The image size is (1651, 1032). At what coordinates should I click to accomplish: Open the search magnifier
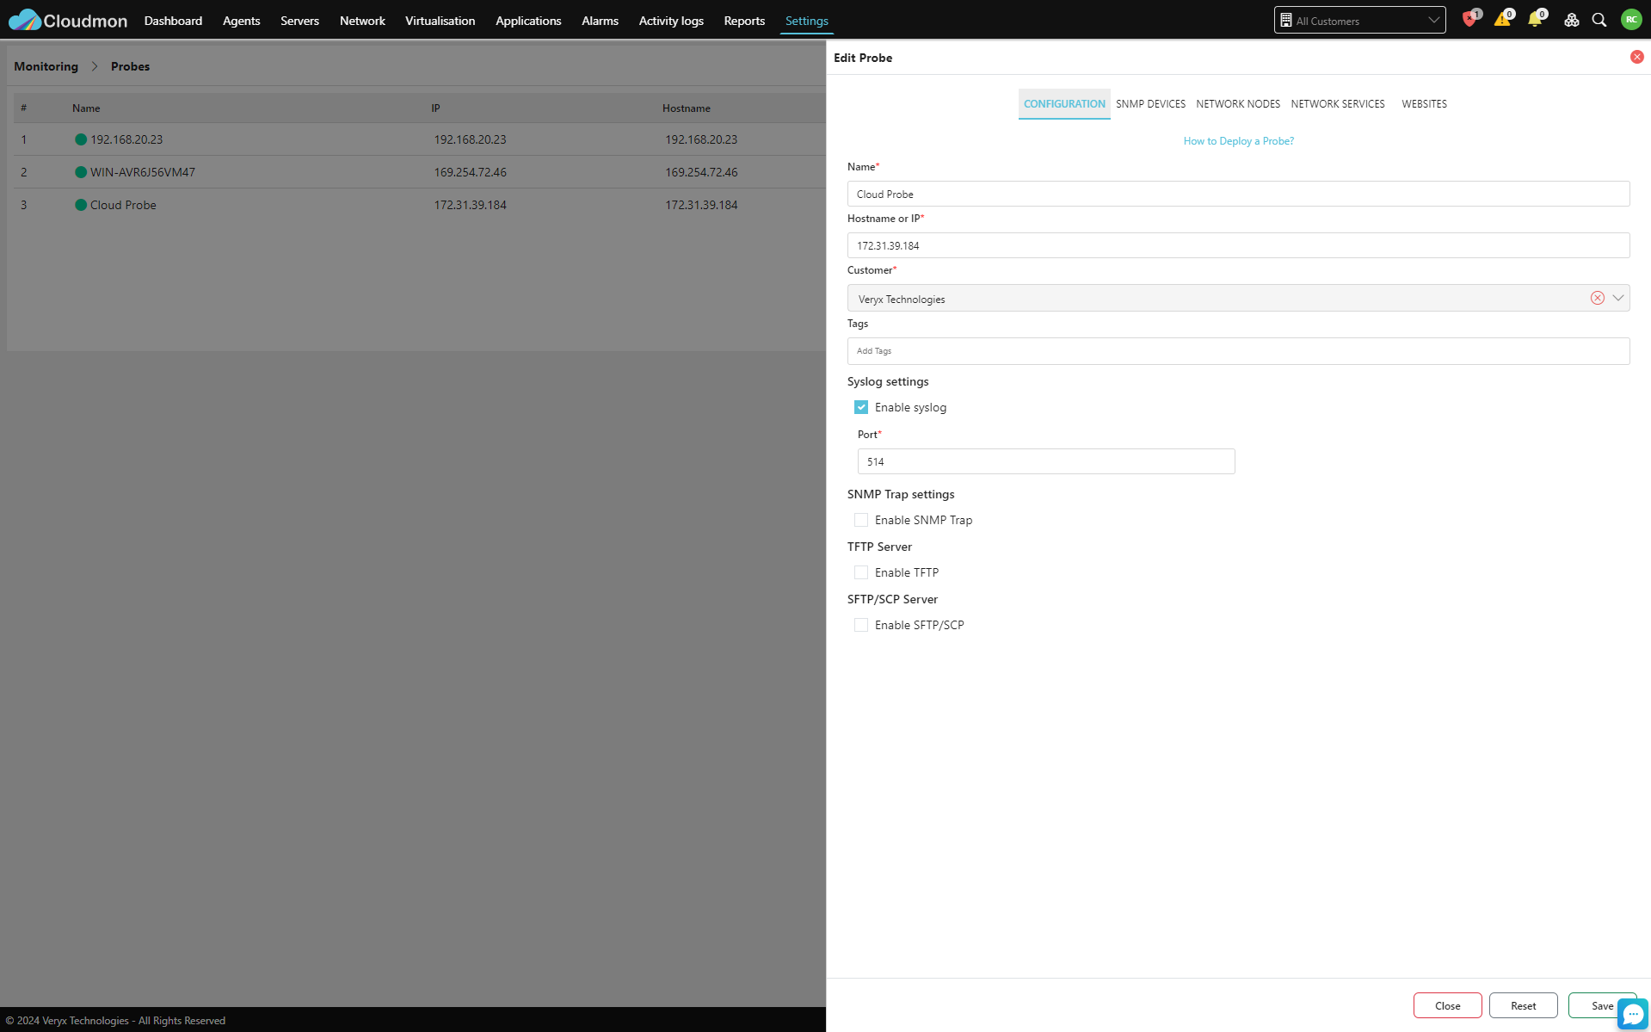[x=1599, y=20]
